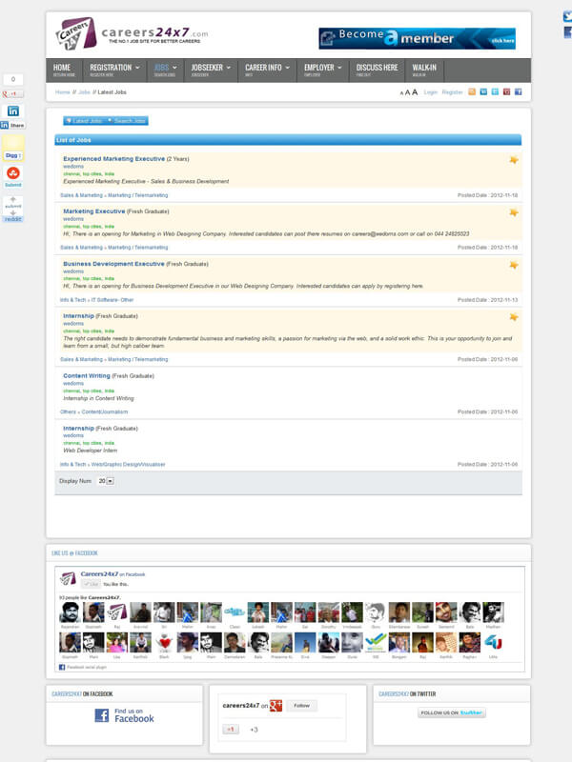Image resolution: width=572 pixels, height=762 pixels.
Task: Open the Discuss Here menu item
Action: click(377, 69)
